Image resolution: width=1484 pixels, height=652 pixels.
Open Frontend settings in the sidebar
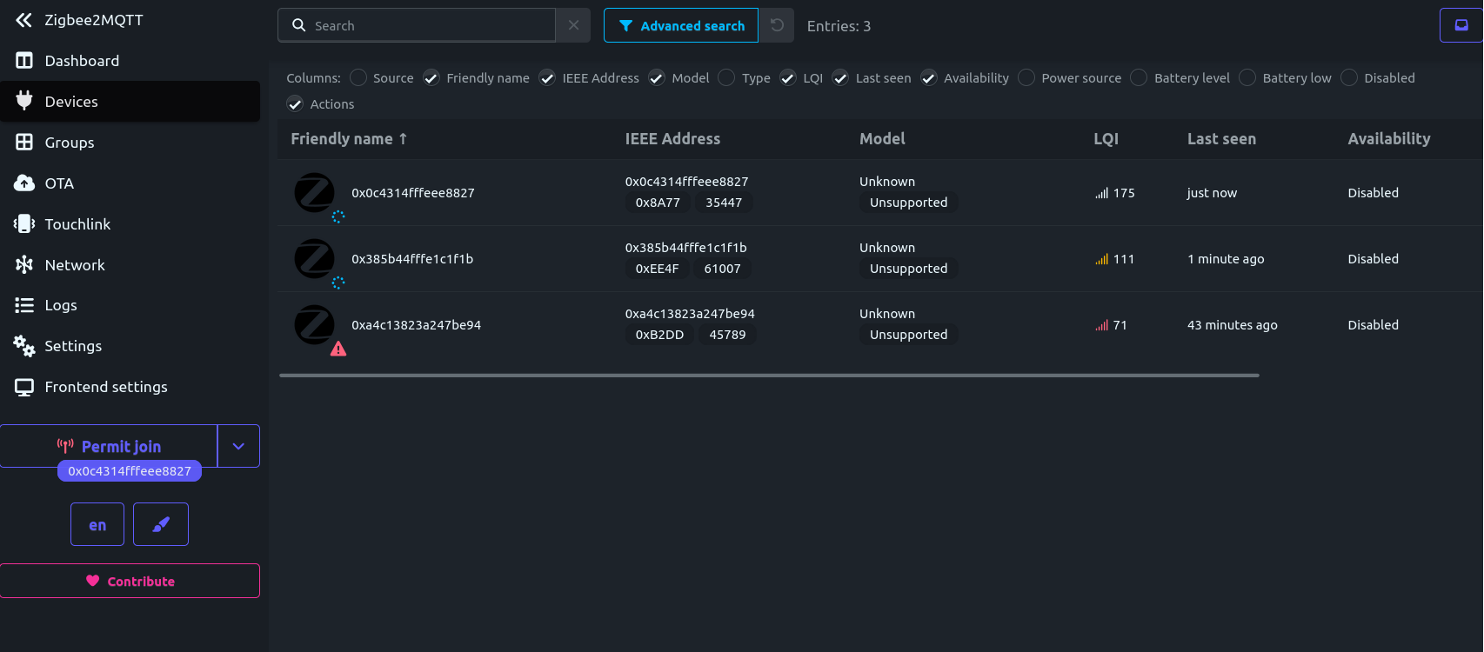pos(105,387)
